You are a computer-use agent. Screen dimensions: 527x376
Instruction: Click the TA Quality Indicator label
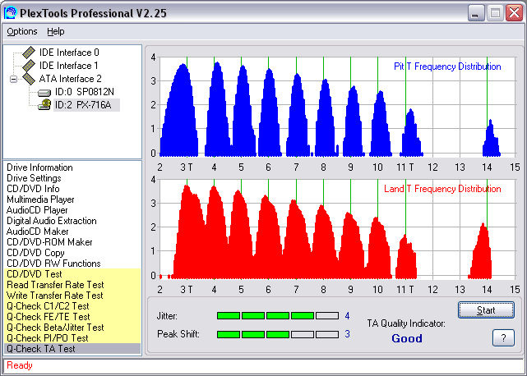[406, 323]
